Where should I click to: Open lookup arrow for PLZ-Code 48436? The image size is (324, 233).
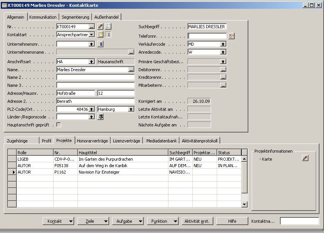(x=92, y=109)
